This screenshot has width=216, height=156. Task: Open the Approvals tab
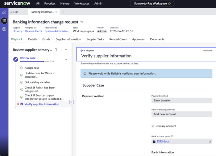[138, 39]
